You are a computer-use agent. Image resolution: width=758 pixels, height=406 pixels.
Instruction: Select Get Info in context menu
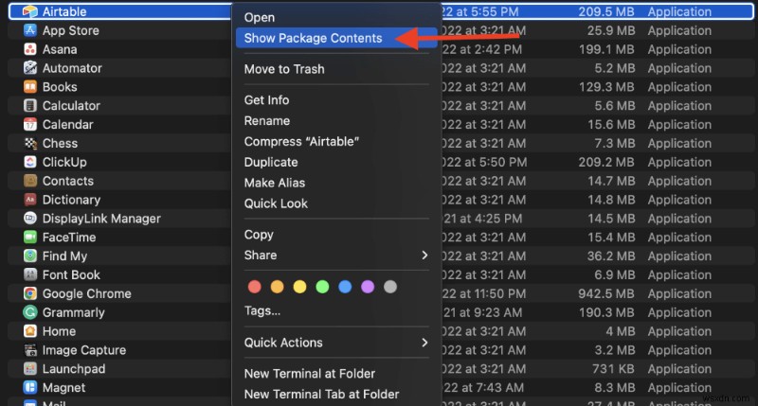pos(336,100)
